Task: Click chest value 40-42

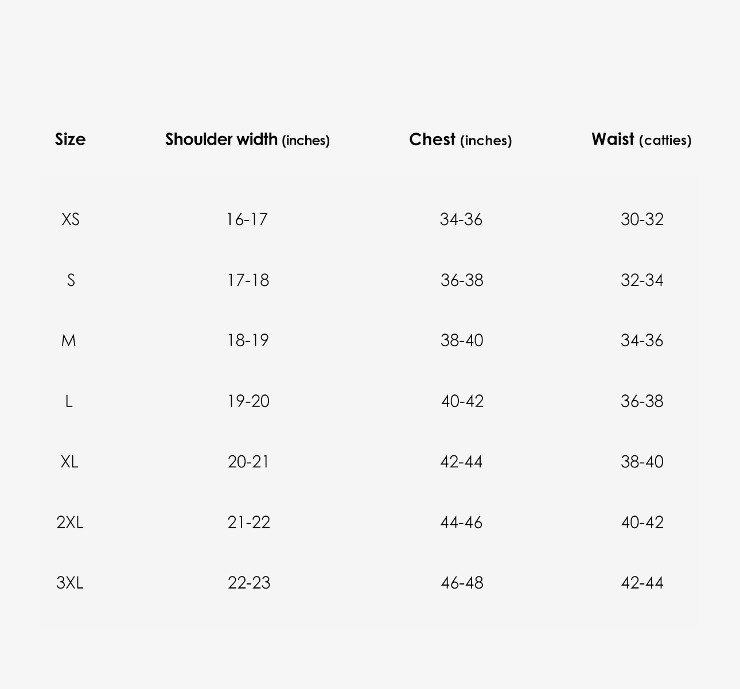Action: 462,401
